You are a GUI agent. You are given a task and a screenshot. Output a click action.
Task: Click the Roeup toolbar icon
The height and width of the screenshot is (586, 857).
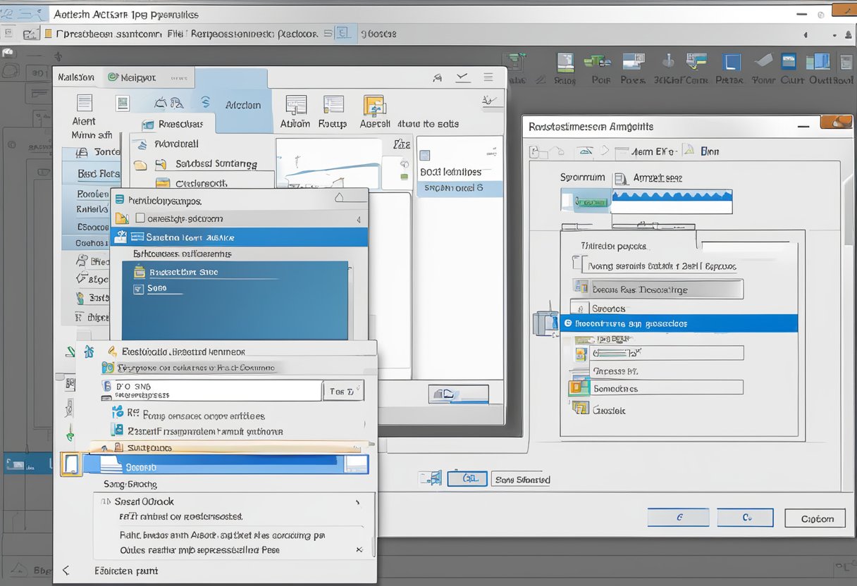coord(333,106)
